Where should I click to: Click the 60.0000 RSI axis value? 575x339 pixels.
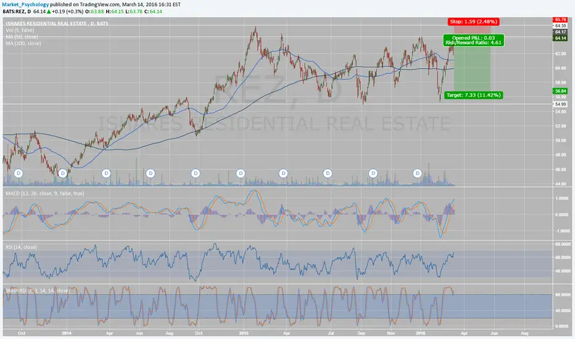[563, 258]
